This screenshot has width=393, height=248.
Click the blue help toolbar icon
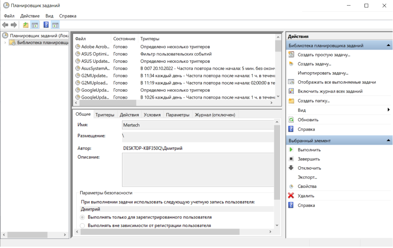pos(46,25)
